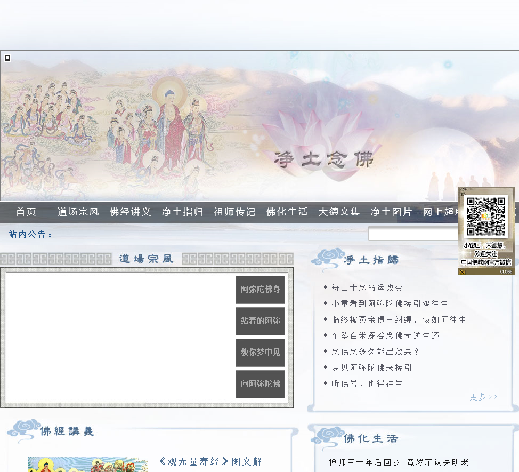The width and height of the screenshot is (519, 472).
Task: Open the 佛化生活 menu item
Action: point(287,212)
